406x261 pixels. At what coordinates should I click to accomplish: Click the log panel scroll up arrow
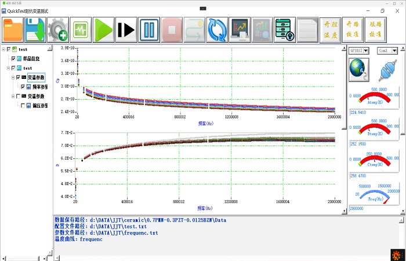401,220
